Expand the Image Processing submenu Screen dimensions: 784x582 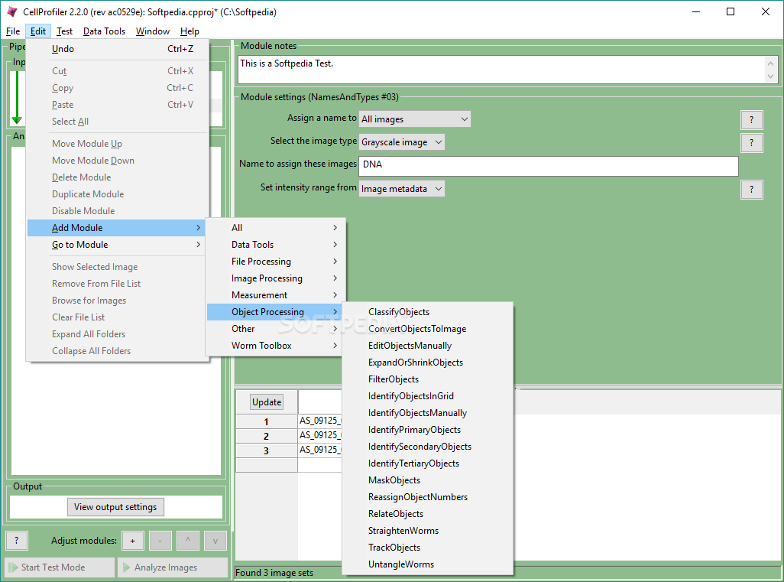coord(276,278)
